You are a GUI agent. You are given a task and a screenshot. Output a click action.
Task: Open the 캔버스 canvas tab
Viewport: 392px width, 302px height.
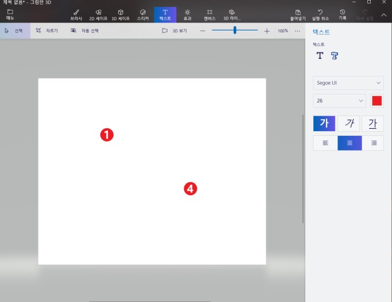point(209,15)
